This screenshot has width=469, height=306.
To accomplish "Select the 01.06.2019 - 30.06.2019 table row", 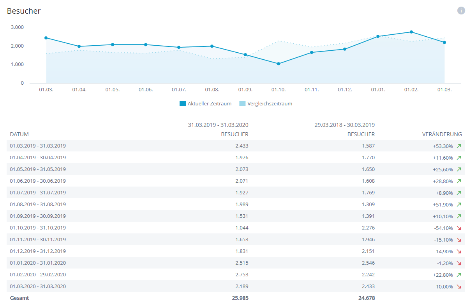I will (38, 181).
